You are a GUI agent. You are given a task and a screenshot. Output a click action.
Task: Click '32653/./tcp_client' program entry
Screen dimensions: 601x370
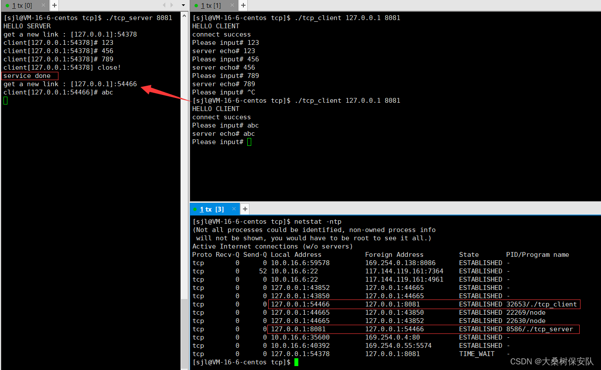[x=541, y=304]
